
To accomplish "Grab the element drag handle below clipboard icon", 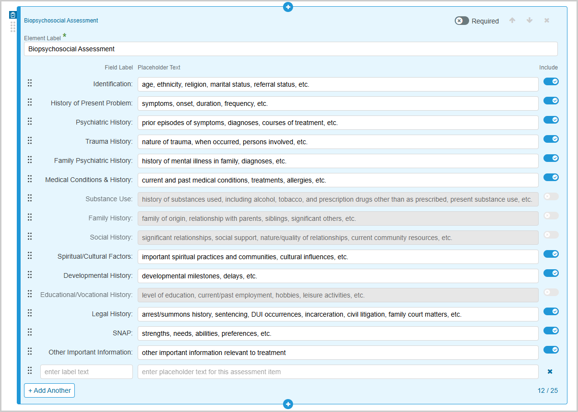I will click(x=13, y=27).
